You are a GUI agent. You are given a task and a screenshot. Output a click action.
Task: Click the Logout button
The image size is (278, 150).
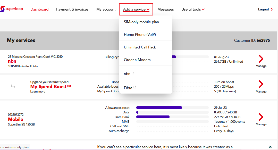[x=264, y=9]
